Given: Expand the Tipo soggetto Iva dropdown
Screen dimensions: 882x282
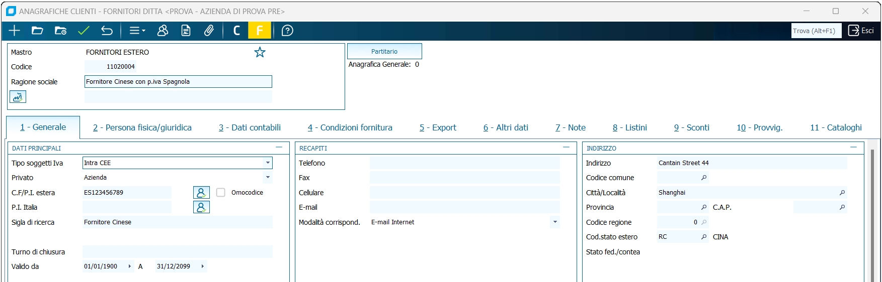Looking at the screenshot, I should tap(268, 163).
